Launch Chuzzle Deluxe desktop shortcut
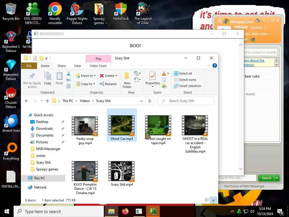This screenshot has height=217, width=289. click(x=11, y=98)
